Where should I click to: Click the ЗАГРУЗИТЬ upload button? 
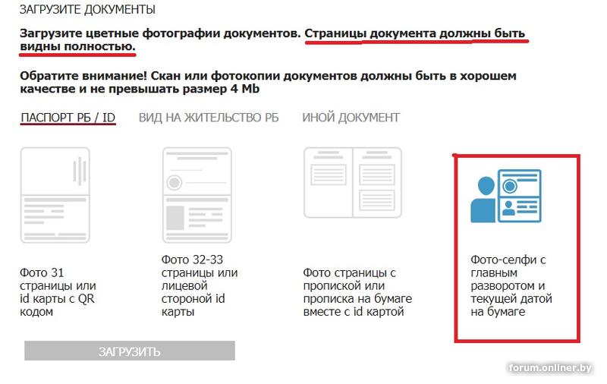(x=130, y=351)
